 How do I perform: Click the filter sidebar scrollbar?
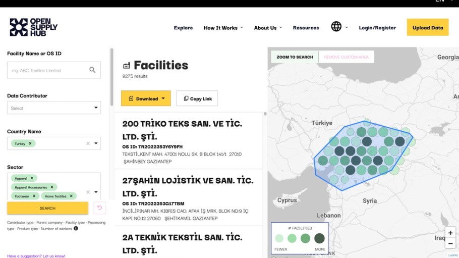tap(111, 77)
